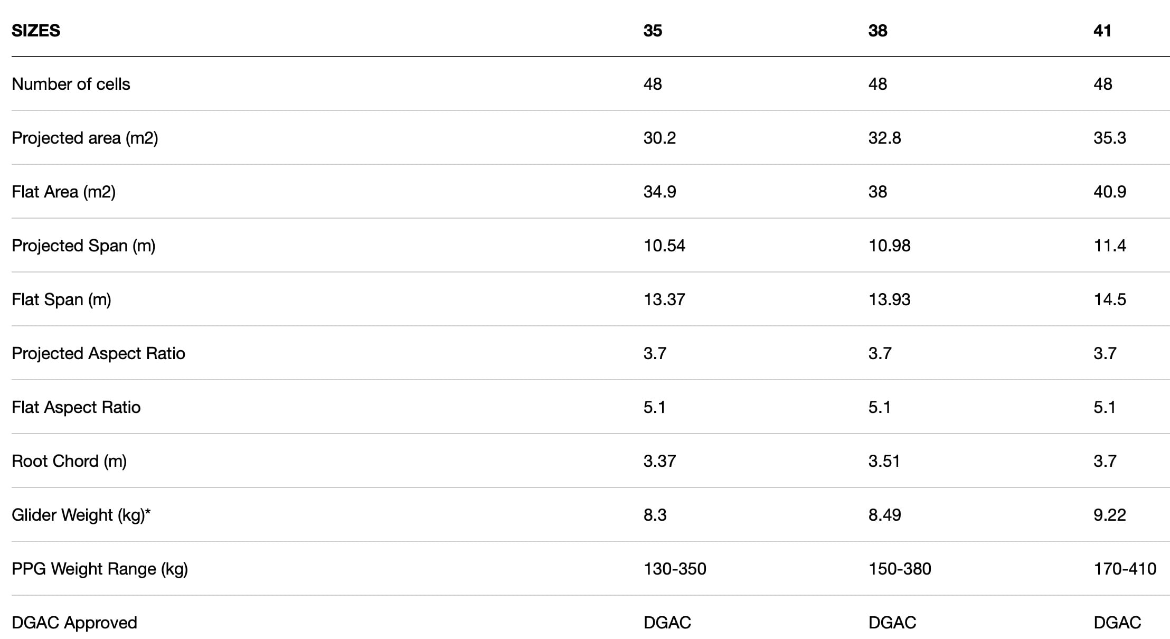Click the Projected area (m2) label
Screen dimensions: 1170x639
click(x=84, y=138)
